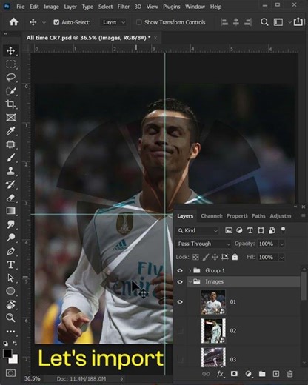
Task: Select the Crop tool
Action: (x=10, y=104)
